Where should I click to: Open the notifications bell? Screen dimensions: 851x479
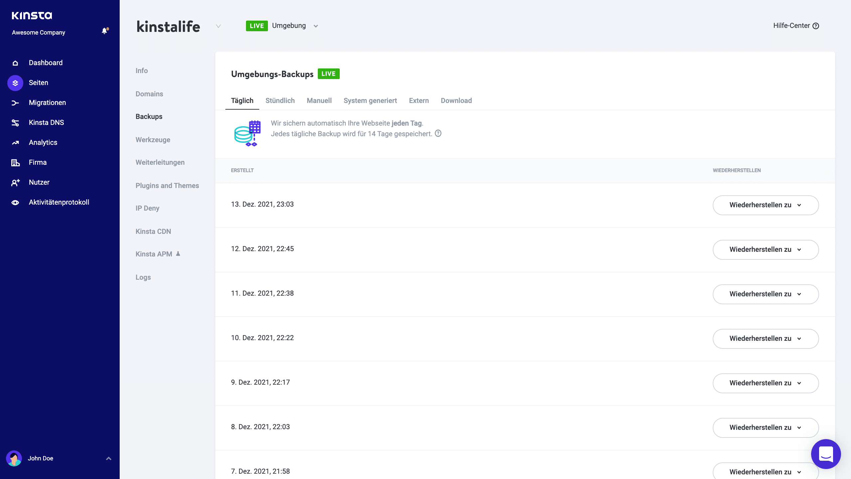105,31
